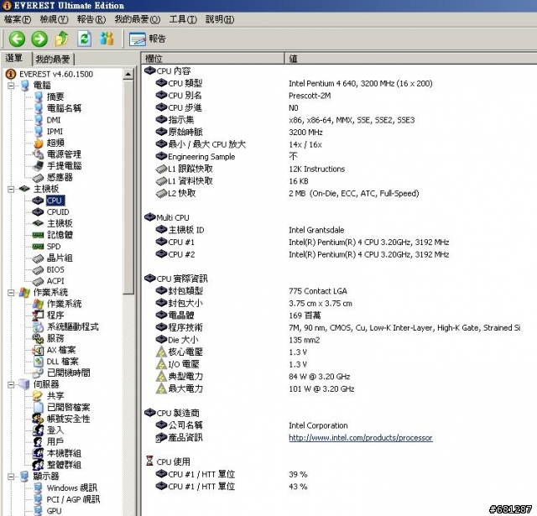Open 系統驅動程式 drivers item
Screen dimensions: 537x516
(73, 327)
